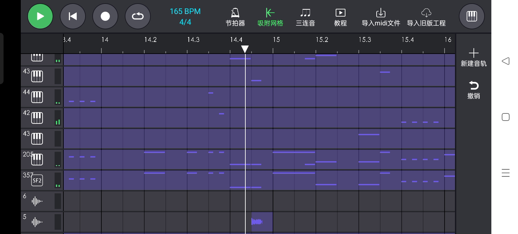518x234 pixels.
Task: Select SF2 soundfont track 357
Action: click(37, 180)
